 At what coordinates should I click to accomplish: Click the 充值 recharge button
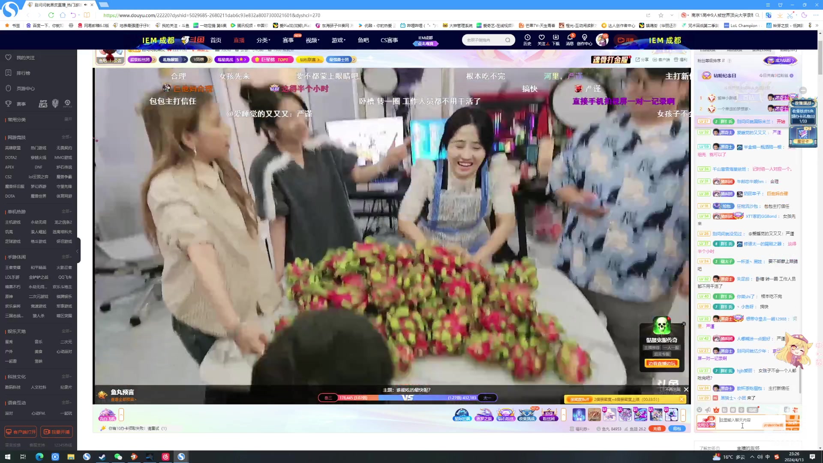tap(657, 429)
